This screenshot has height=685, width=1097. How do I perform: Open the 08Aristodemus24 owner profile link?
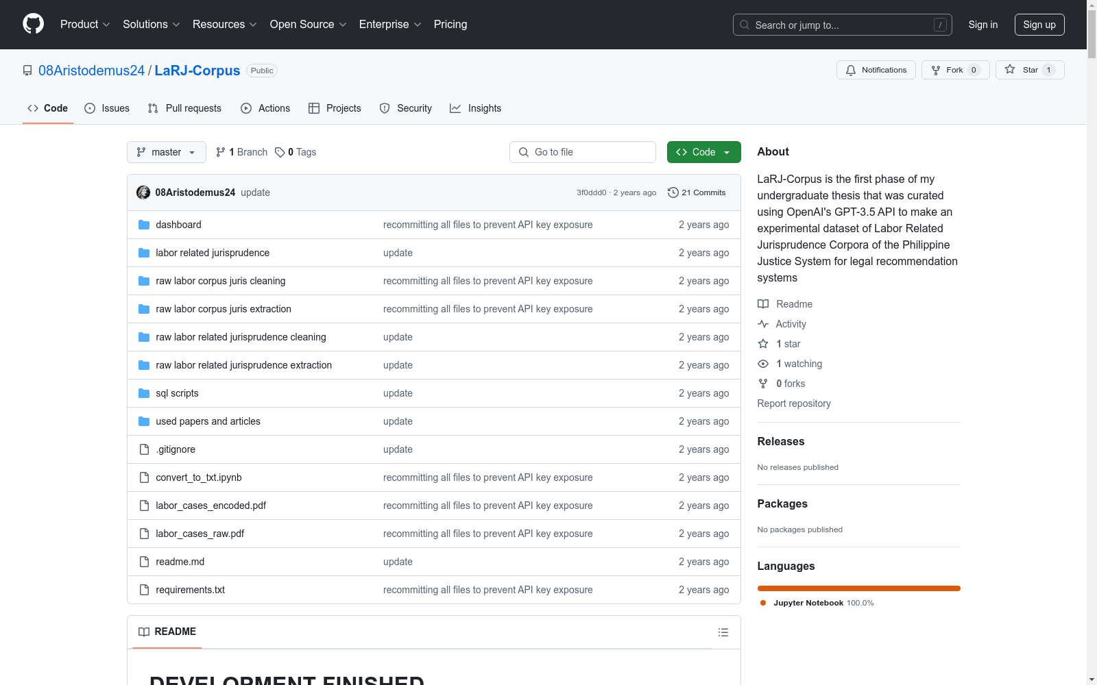click(92, 71)
